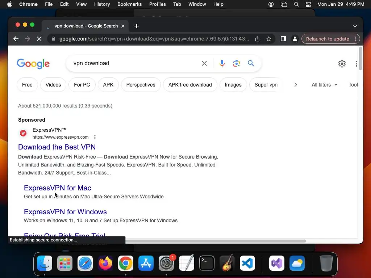Open TextEdit from the Dock
The height and width of the screenshot is (278, 371).
point(187,263)
